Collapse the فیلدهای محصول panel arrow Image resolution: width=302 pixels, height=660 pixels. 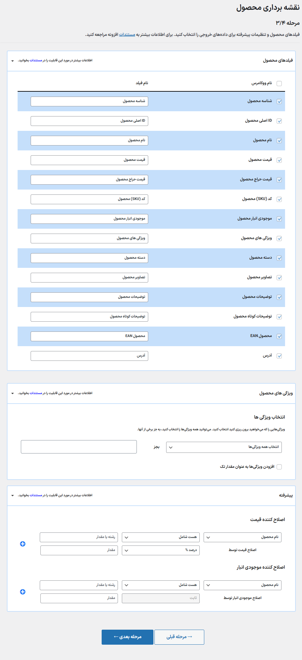click(x=13, y=61)
